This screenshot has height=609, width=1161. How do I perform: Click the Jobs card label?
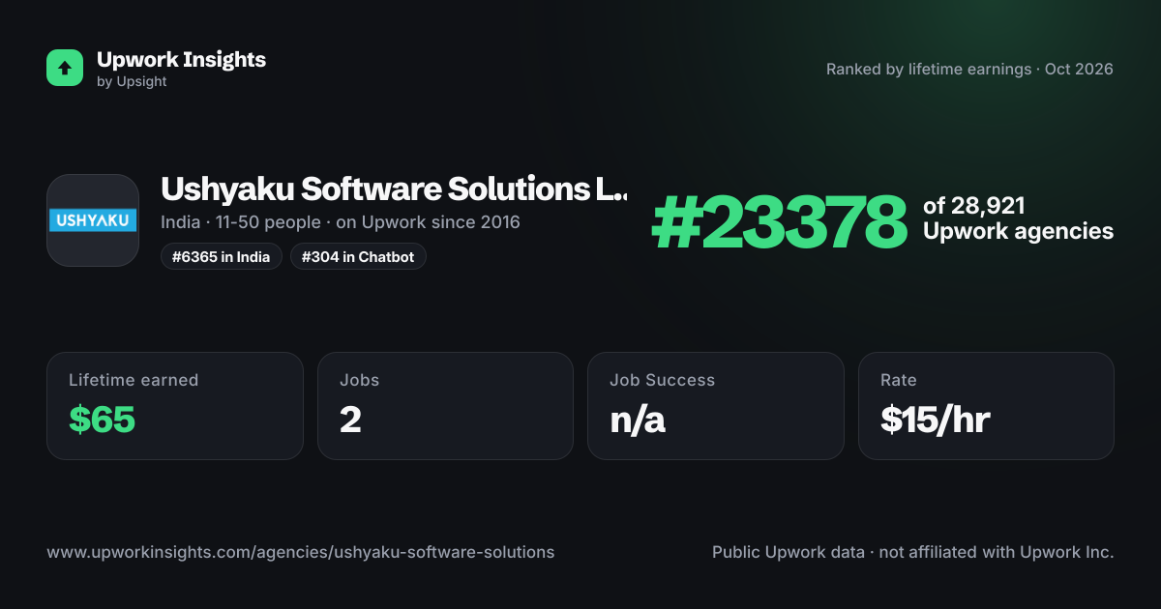[x=360, y=380]
